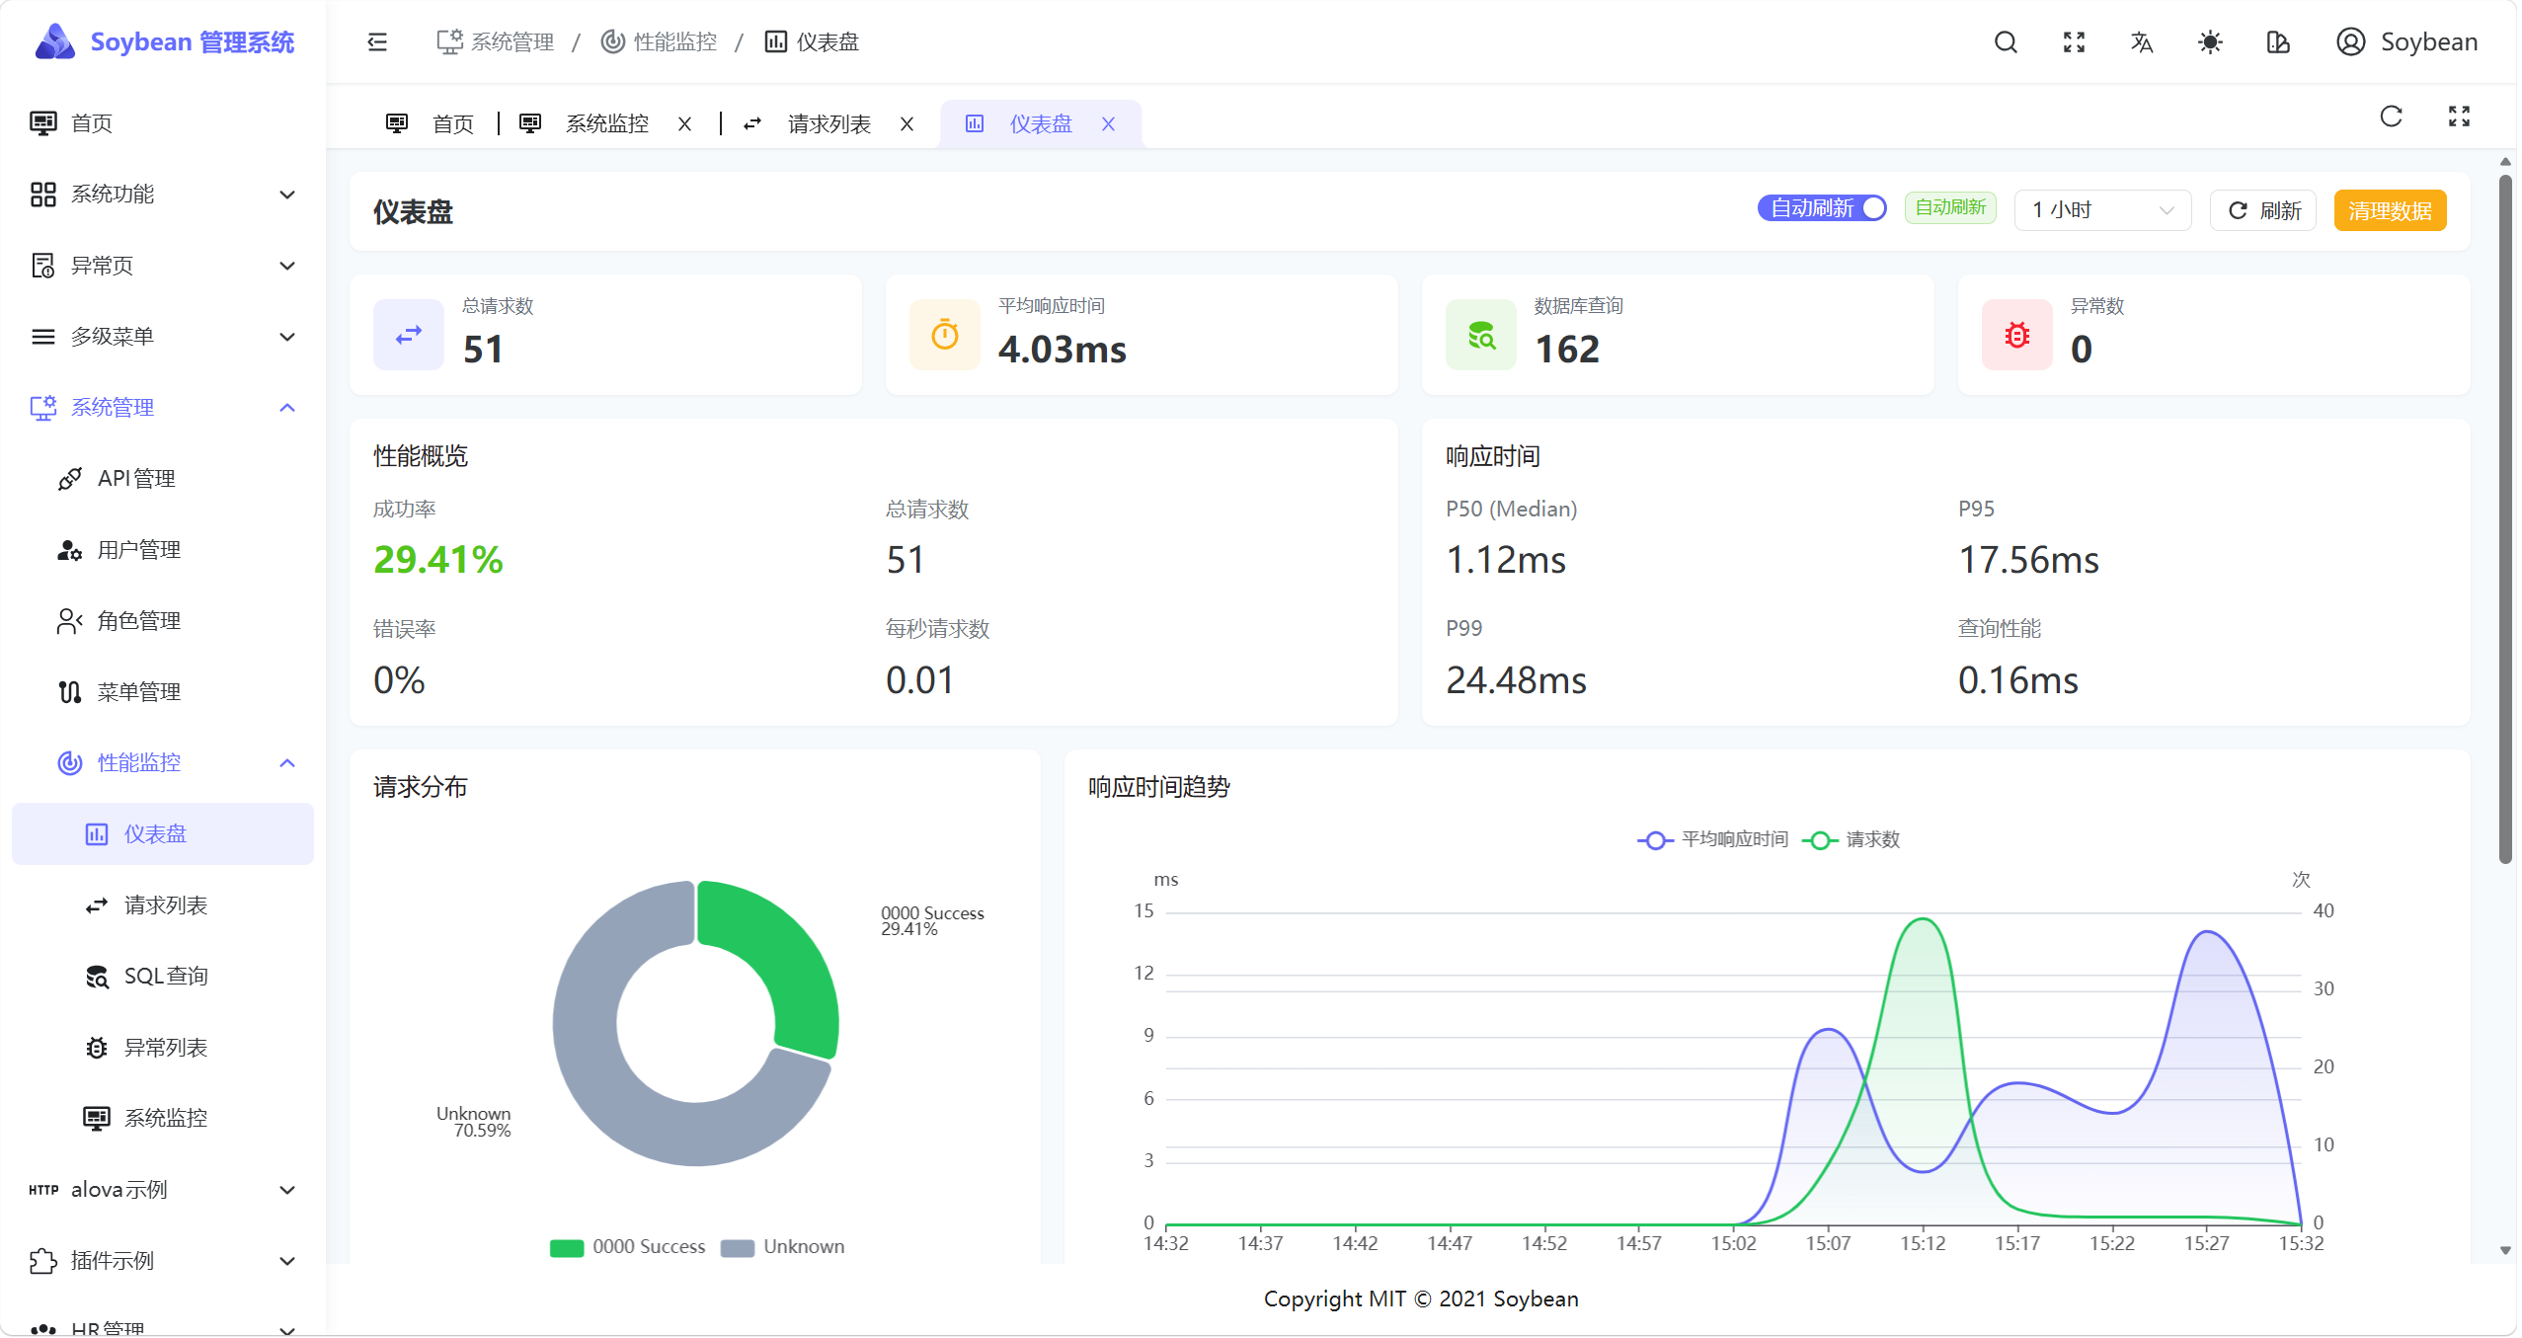Open SQL 查询 in the sidebar
This screenshot has height=1338, width=2522.
tap(165, 977)
